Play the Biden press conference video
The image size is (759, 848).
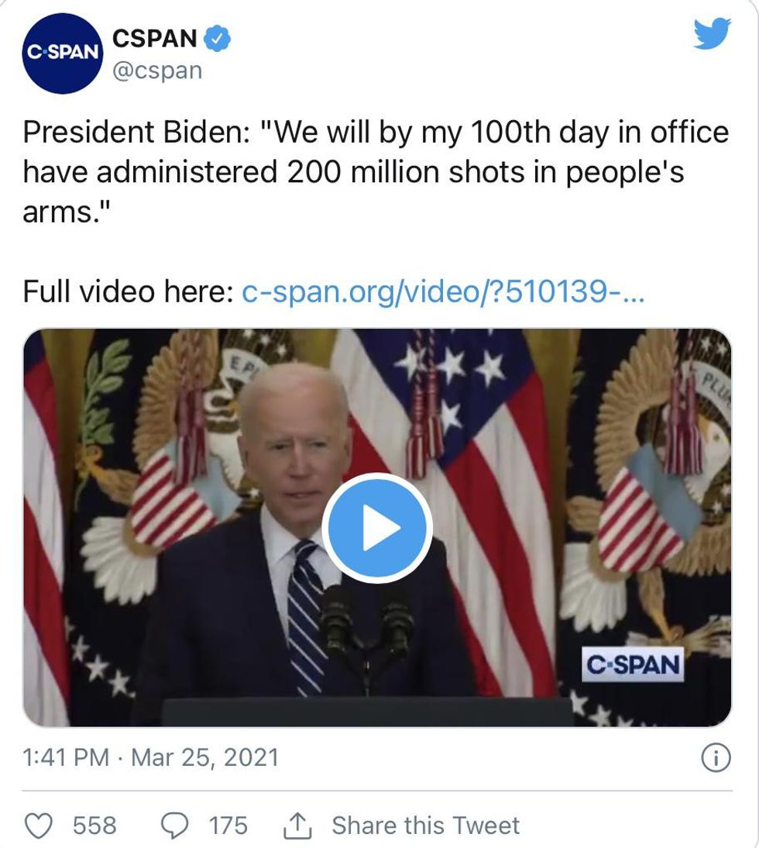pos(376,528)
